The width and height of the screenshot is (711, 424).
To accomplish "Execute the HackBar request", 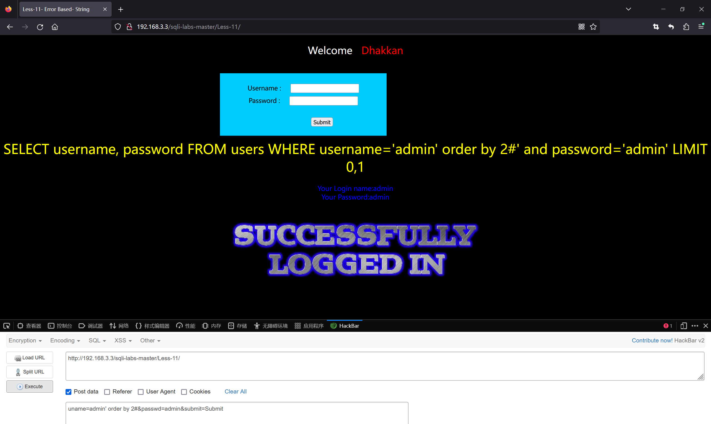I will (x=30, y=386).
